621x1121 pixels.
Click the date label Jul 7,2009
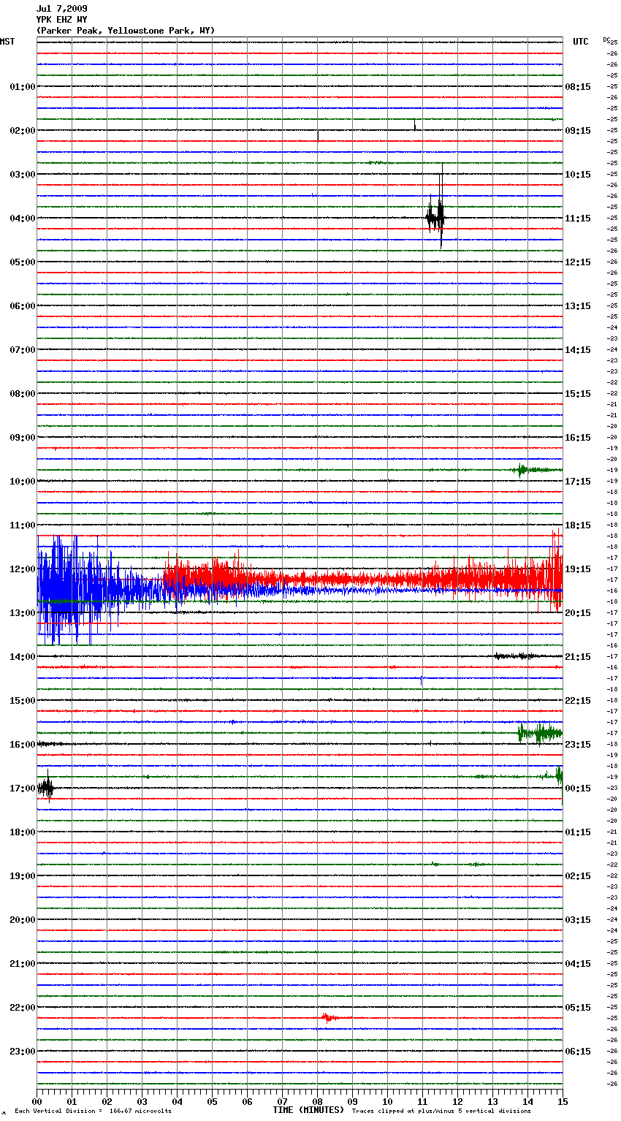click(61, 9)
